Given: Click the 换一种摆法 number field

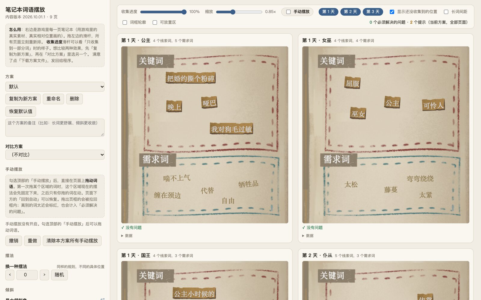Looking at the screenshot, I should click(x=27, y=275).
